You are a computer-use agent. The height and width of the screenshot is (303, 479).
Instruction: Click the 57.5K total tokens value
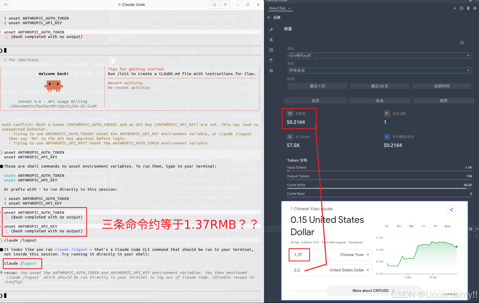[293, 145]
